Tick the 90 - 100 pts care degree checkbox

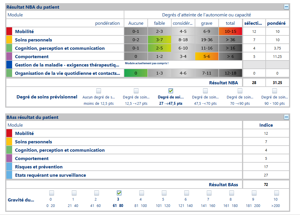pyautogui.click(x=275, y=91)
